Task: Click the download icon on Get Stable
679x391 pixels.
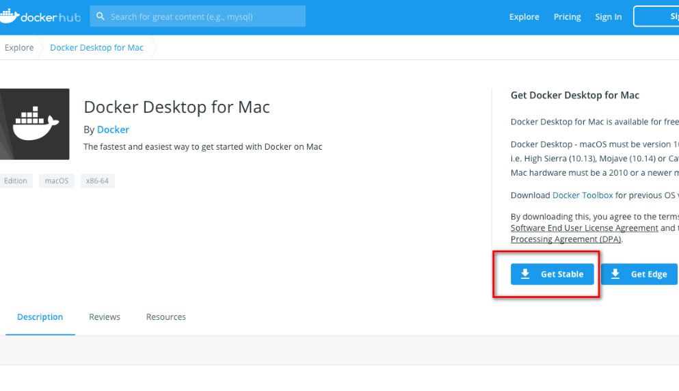Action: (x=525, y=274)
